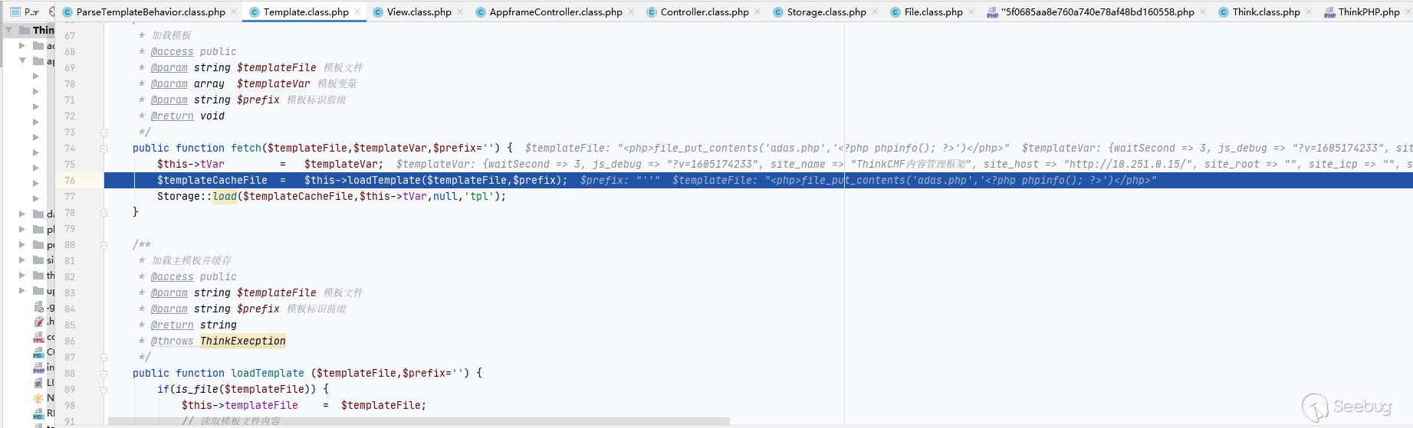Collapse the 'ap' folder in project tree
Screen dimensions: 1413x428
pos(22,60)
